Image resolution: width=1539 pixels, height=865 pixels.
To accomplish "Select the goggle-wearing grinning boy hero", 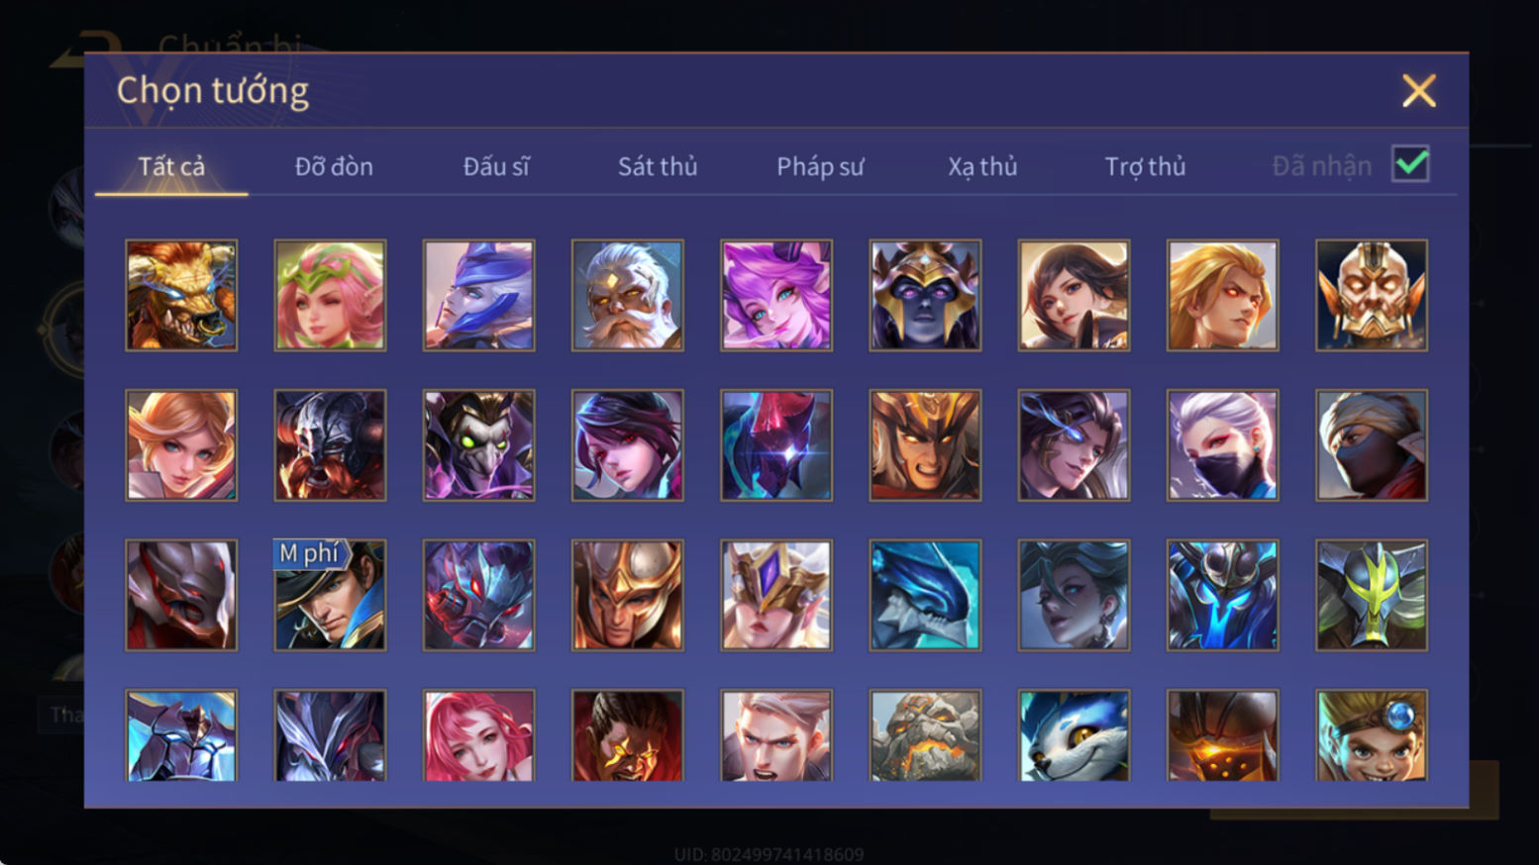I will coord(1372,735).
